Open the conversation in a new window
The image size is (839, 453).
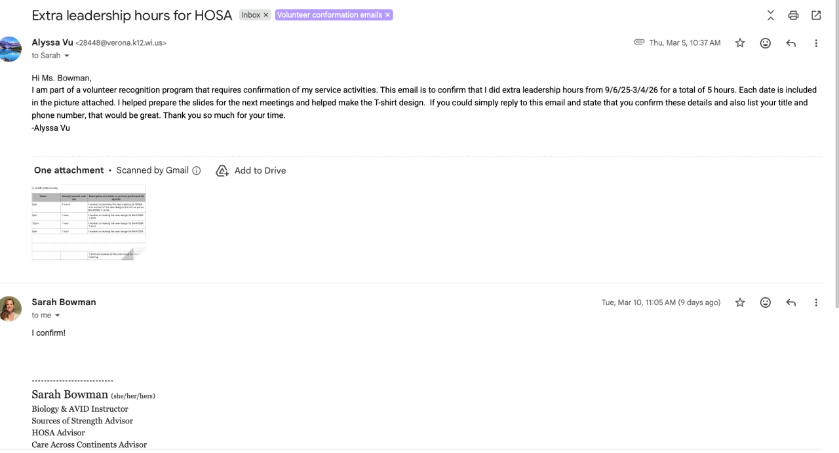[816, 15]
